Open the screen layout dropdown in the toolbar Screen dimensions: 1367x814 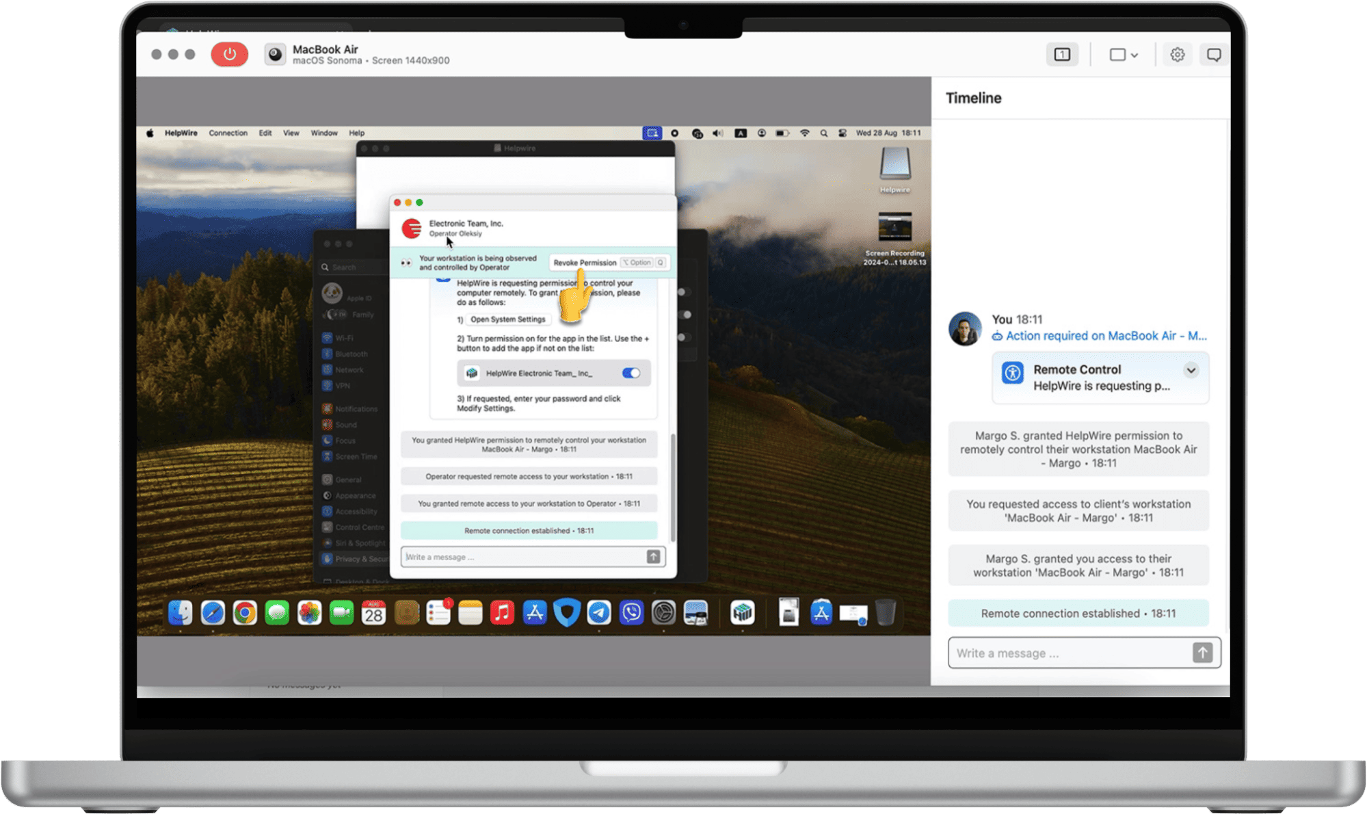[x=1123, y=54]
